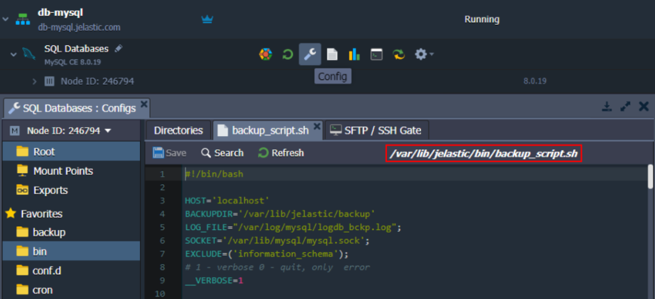The height and width of the screenshot is (299, 655).
Task: Close the SQL Databases : Configs tab
Action: pyautogui.click(x=144, y=103)
